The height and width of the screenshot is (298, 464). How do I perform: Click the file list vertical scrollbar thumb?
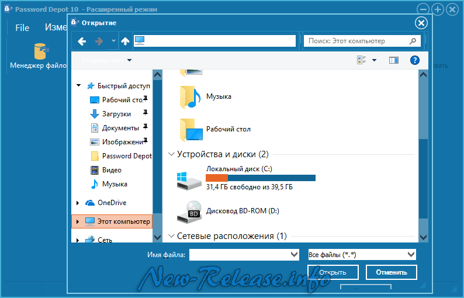(x=424, y=178)
